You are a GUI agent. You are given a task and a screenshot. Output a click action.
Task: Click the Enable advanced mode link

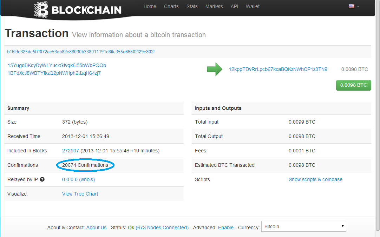click(226, 228)
